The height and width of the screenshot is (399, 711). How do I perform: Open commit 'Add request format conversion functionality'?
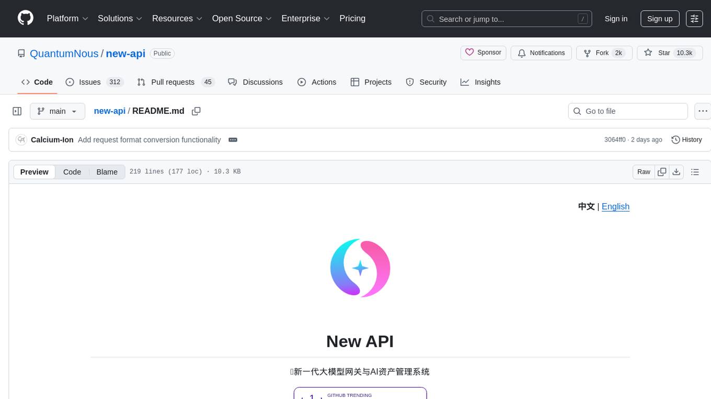[x=150, y=140]
